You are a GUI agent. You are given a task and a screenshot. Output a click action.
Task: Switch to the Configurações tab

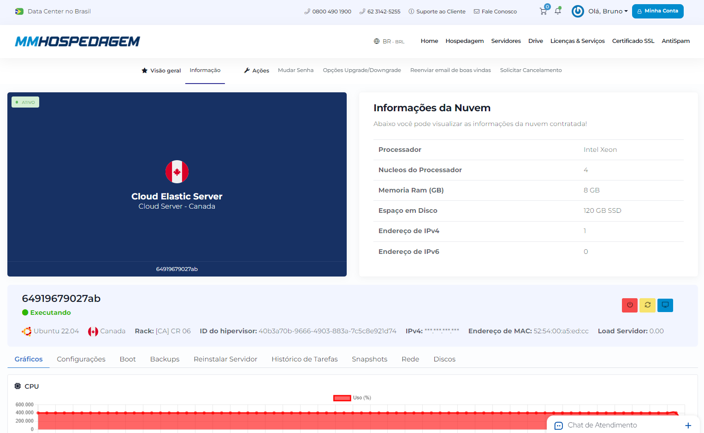tap(81, 359)
